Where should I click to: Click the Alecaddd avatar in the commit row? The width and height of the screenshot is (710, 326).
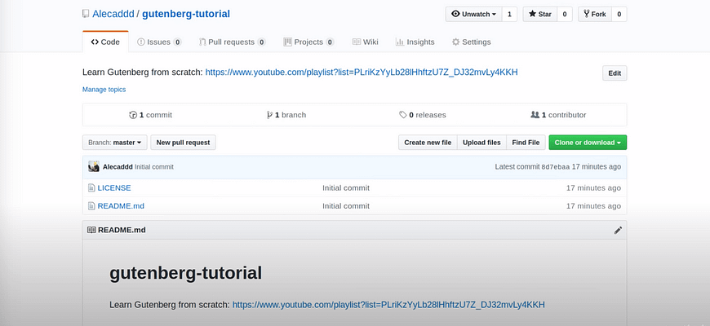pyautogui.click(x=94, y=166)
